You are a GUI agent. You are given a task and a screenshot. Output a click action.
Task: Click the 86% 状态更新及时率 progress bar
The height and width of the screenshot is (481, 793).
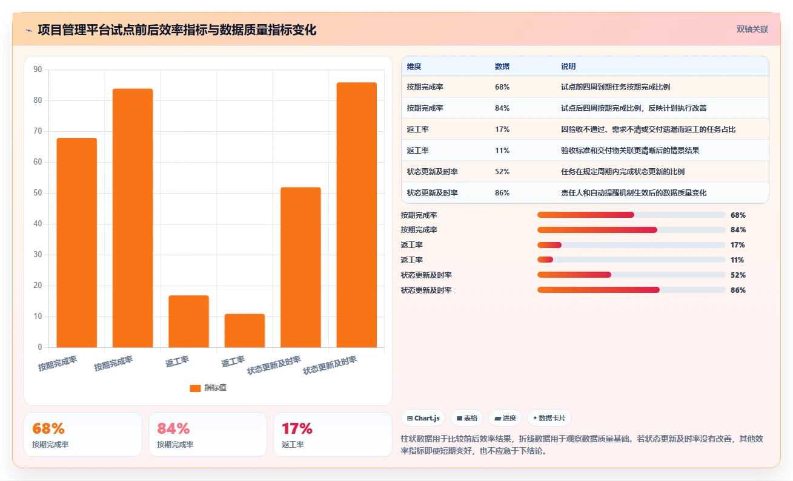click(631, 290)
